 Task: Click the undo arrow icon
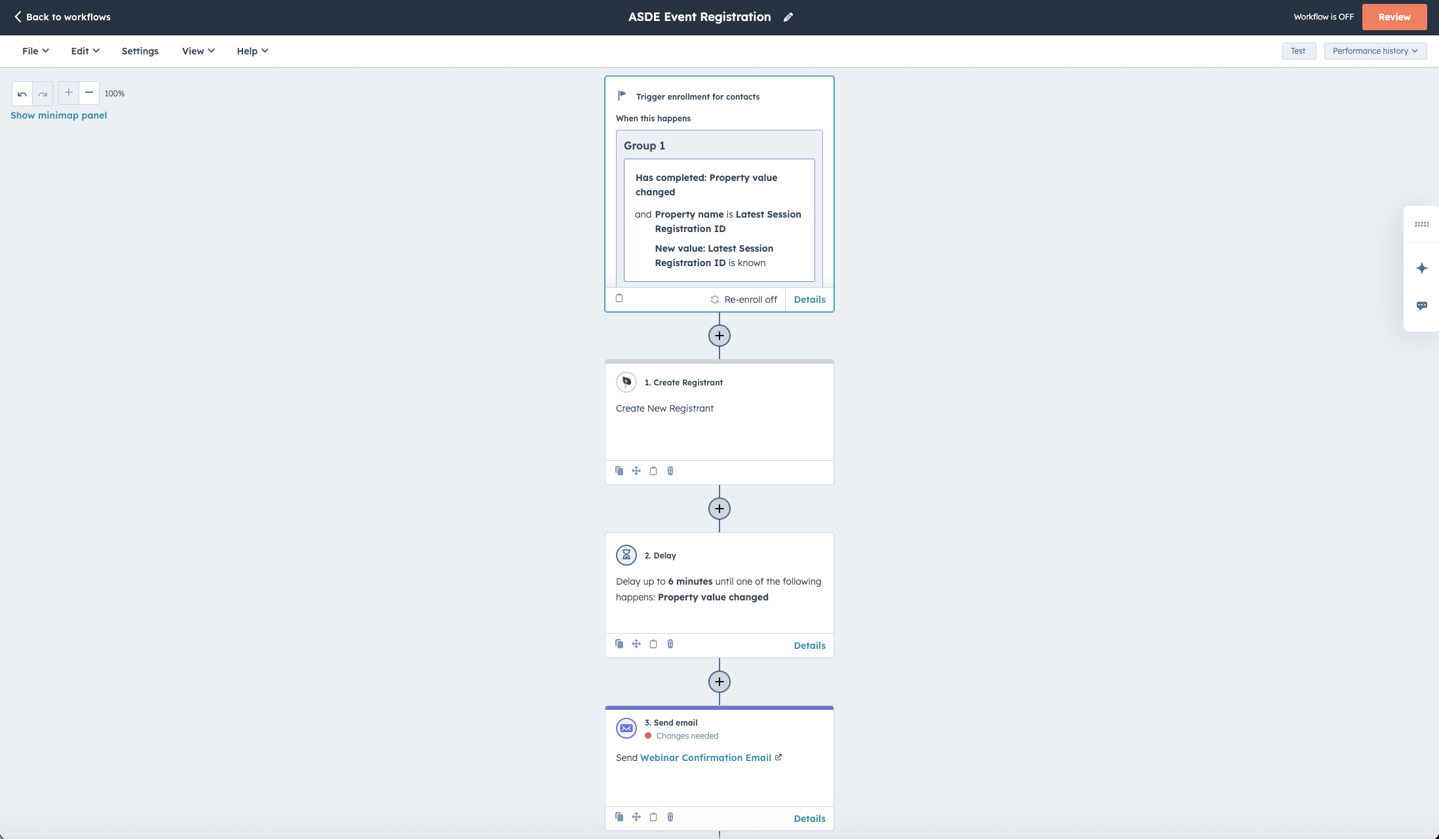tap(22, 94)
